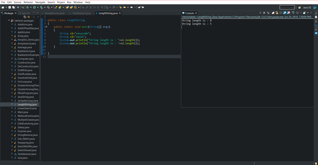The width and height of the screenshot is (318, 165).
Task: Select Main.java in the Package Explorer
Action: (x=23, y=112)
